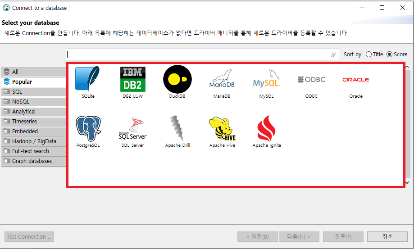Choose the MySQL dolphin icon

pos(266,78)
